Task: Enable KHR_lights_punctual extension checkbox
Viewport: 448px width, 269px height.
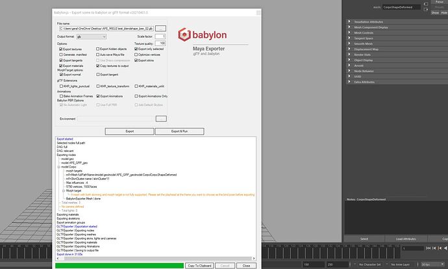Action: 61,86
